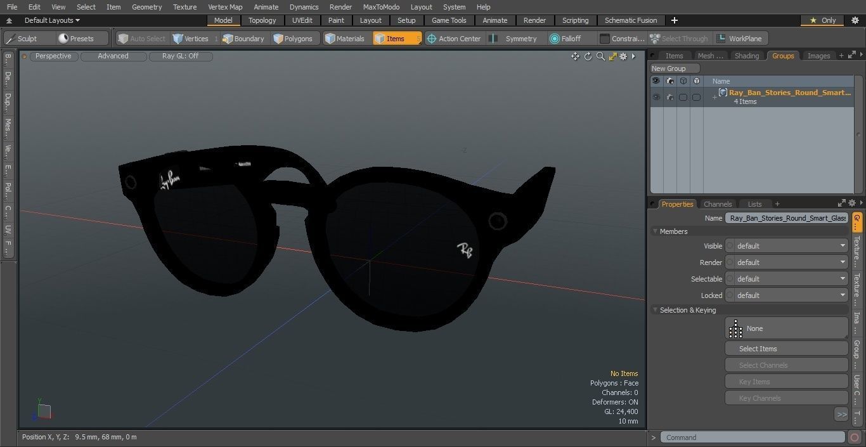The image size is (866, 447).
Task: Maximize viewport with the yellow expand arrows
Action: tap(612, 56)
